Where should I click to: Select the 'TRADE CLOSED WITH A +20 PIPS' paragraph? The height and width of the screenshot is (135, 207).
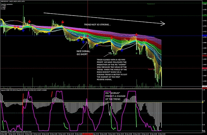tap(112, 70)
